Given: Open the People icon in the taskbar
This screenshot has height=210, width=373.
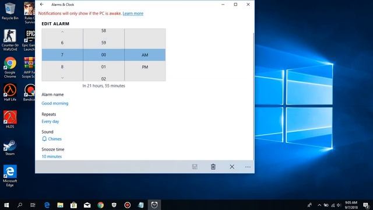Looking at the screenshot, I should pyautogui.click(x=309, y=205).
